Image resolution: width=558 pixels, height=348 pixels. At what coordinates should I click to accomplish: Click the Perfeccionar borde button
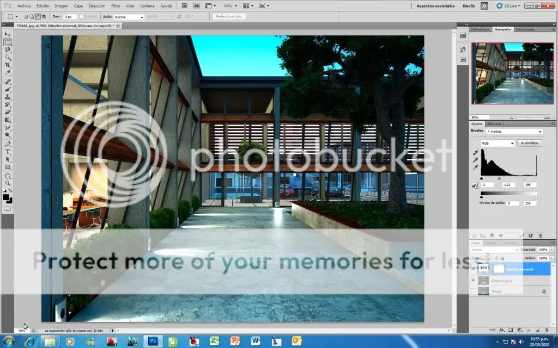(x=229, y=16)
